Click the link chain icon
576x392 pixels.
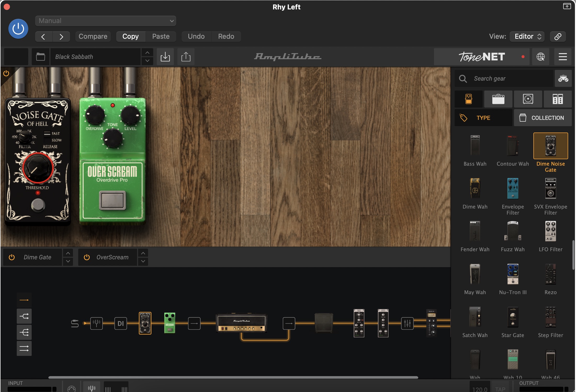click(x=558, y=36)
